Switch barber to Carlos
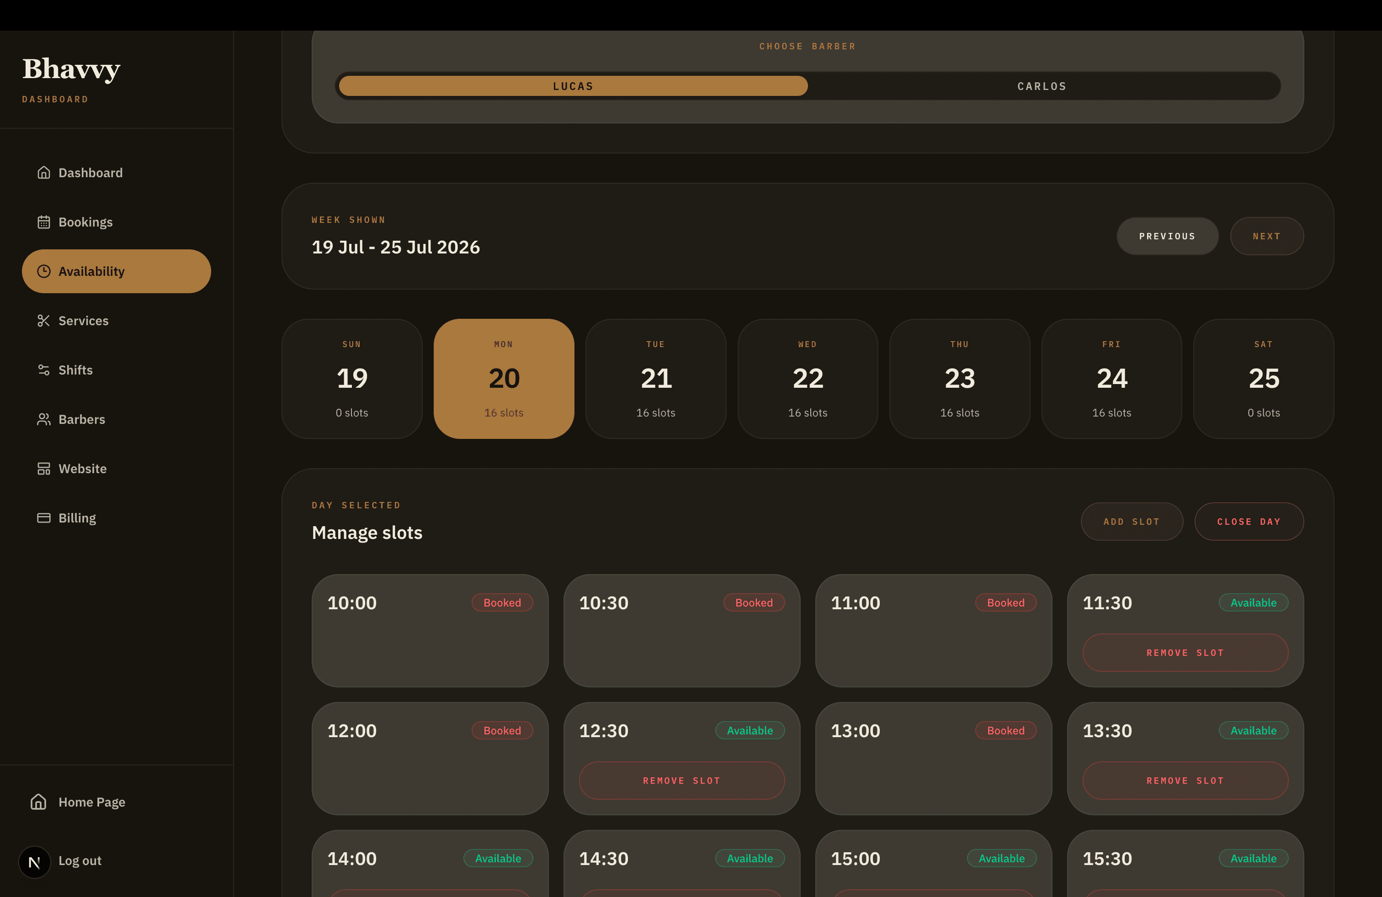1382x897 pixels. click(x=1042, y=86)
